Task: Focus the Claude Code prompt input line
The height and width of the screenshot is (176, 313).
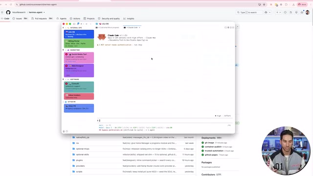Action: (x=165, y=121)
